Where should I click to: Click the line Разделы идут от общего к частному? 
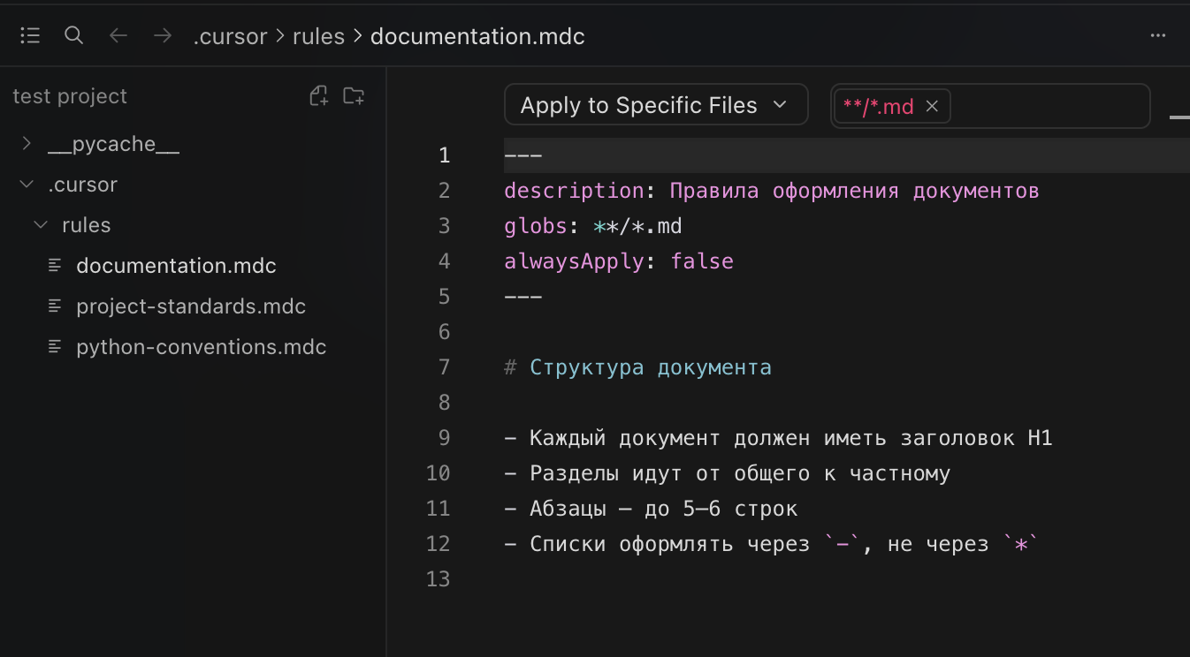(x=727, y=473)
